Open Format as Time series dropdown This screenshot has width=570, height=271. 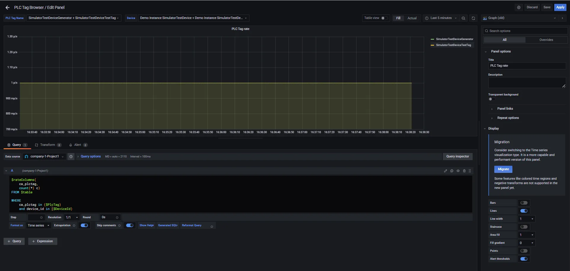point(39,225)
